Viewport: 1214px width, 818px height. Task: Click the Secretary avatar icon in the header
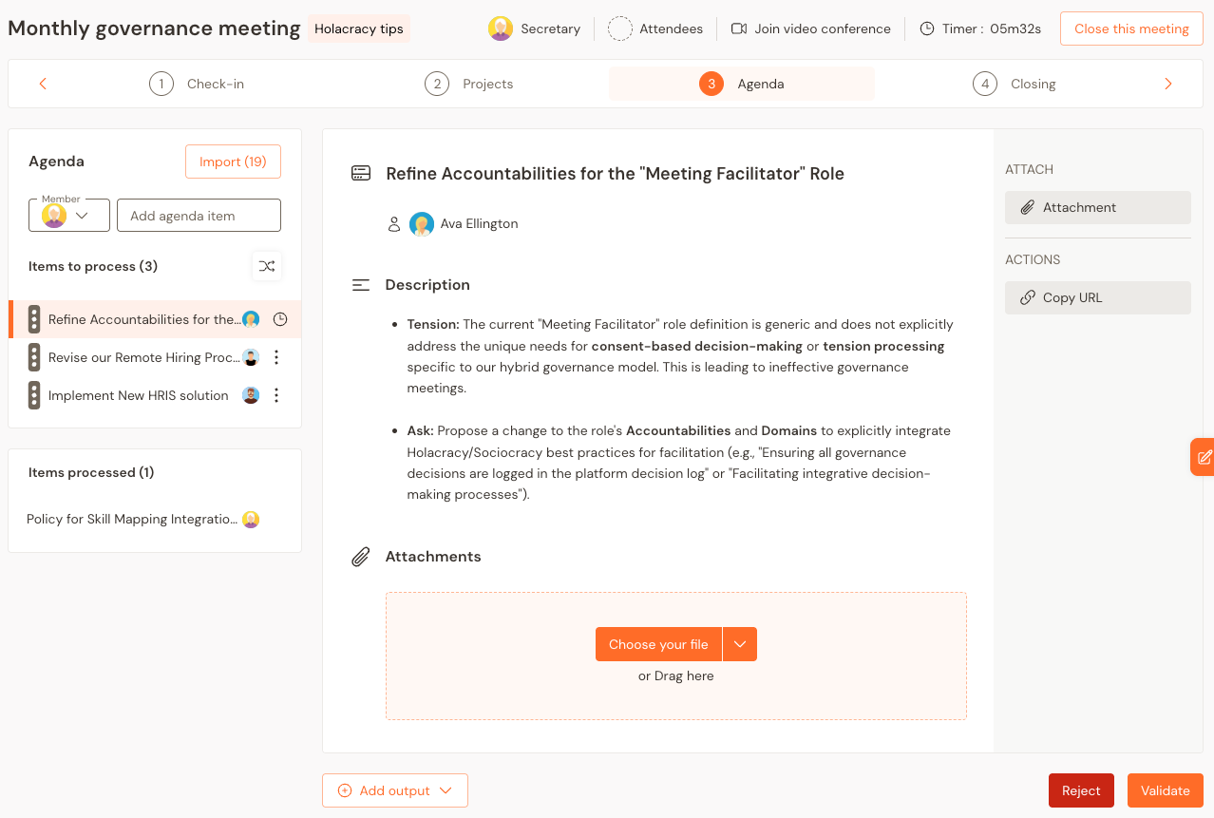click(x=501, y=29)
